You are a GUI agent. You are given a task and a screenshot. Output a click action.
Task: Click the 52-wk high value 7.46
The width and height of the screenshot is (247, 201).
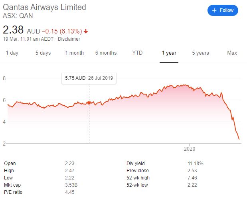192,178
